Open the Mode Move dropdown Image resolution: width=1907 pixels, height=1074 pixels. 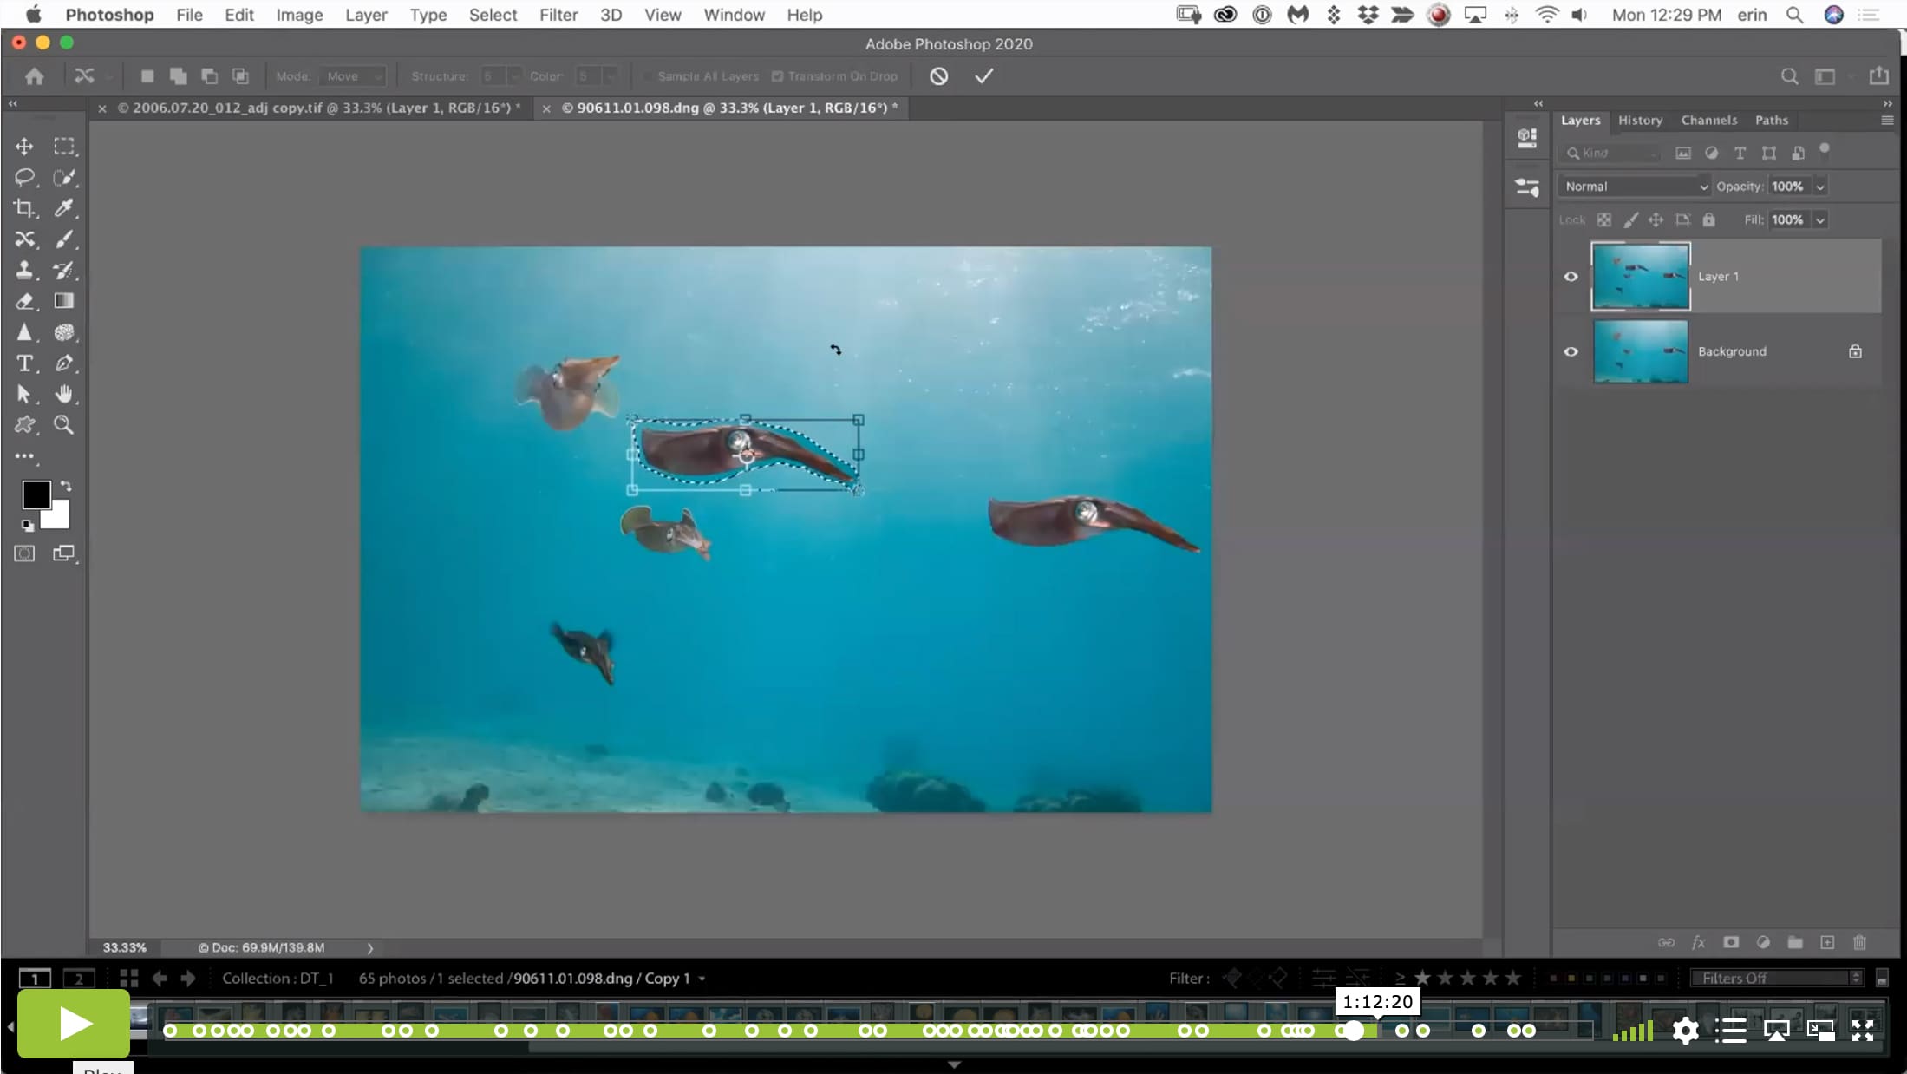352,76
